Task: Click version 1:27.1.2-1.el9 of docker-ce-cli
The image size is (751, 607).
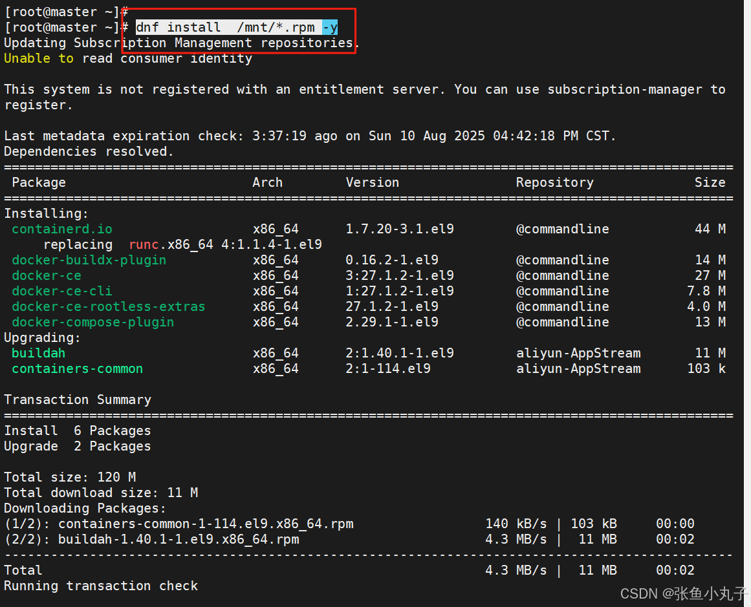Action: [400, 291]
